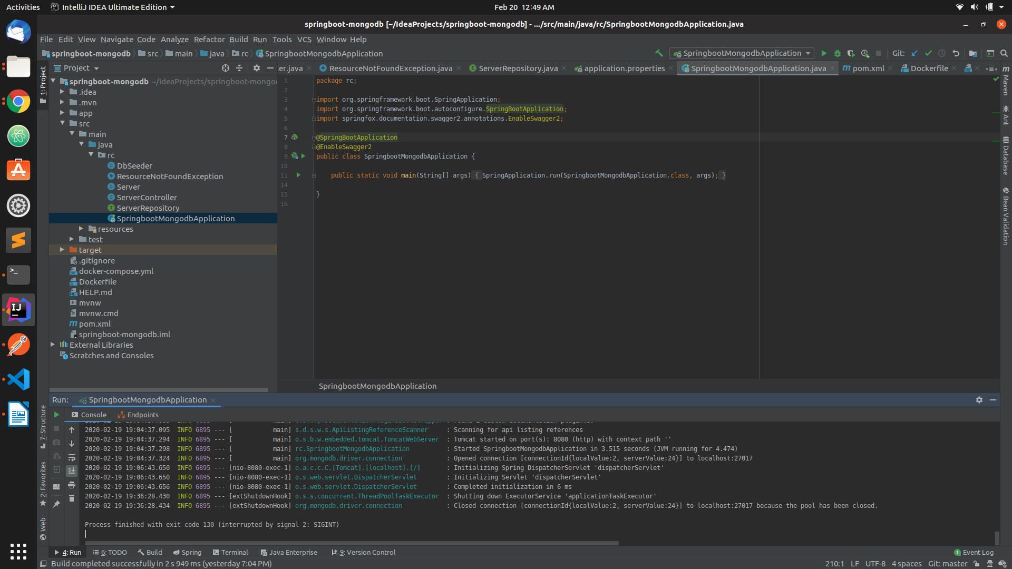
Task: Open the Event Log
Action: (x=974, y=552)
